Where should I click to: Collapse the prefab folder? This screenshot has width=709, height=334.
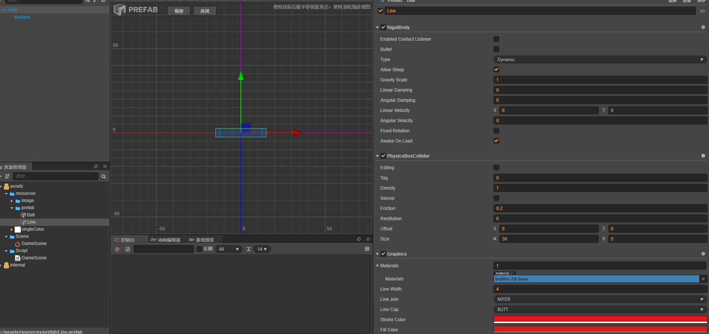[x=12, y=208]
